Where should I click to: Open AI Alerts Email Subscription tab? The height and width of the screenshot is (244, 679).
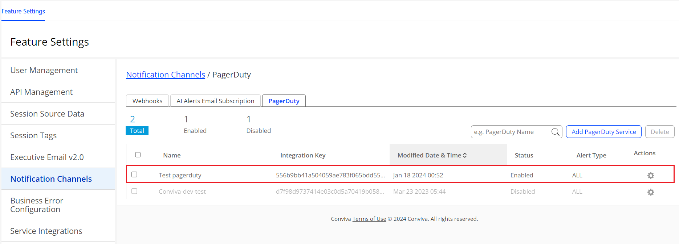coord(215,101)
